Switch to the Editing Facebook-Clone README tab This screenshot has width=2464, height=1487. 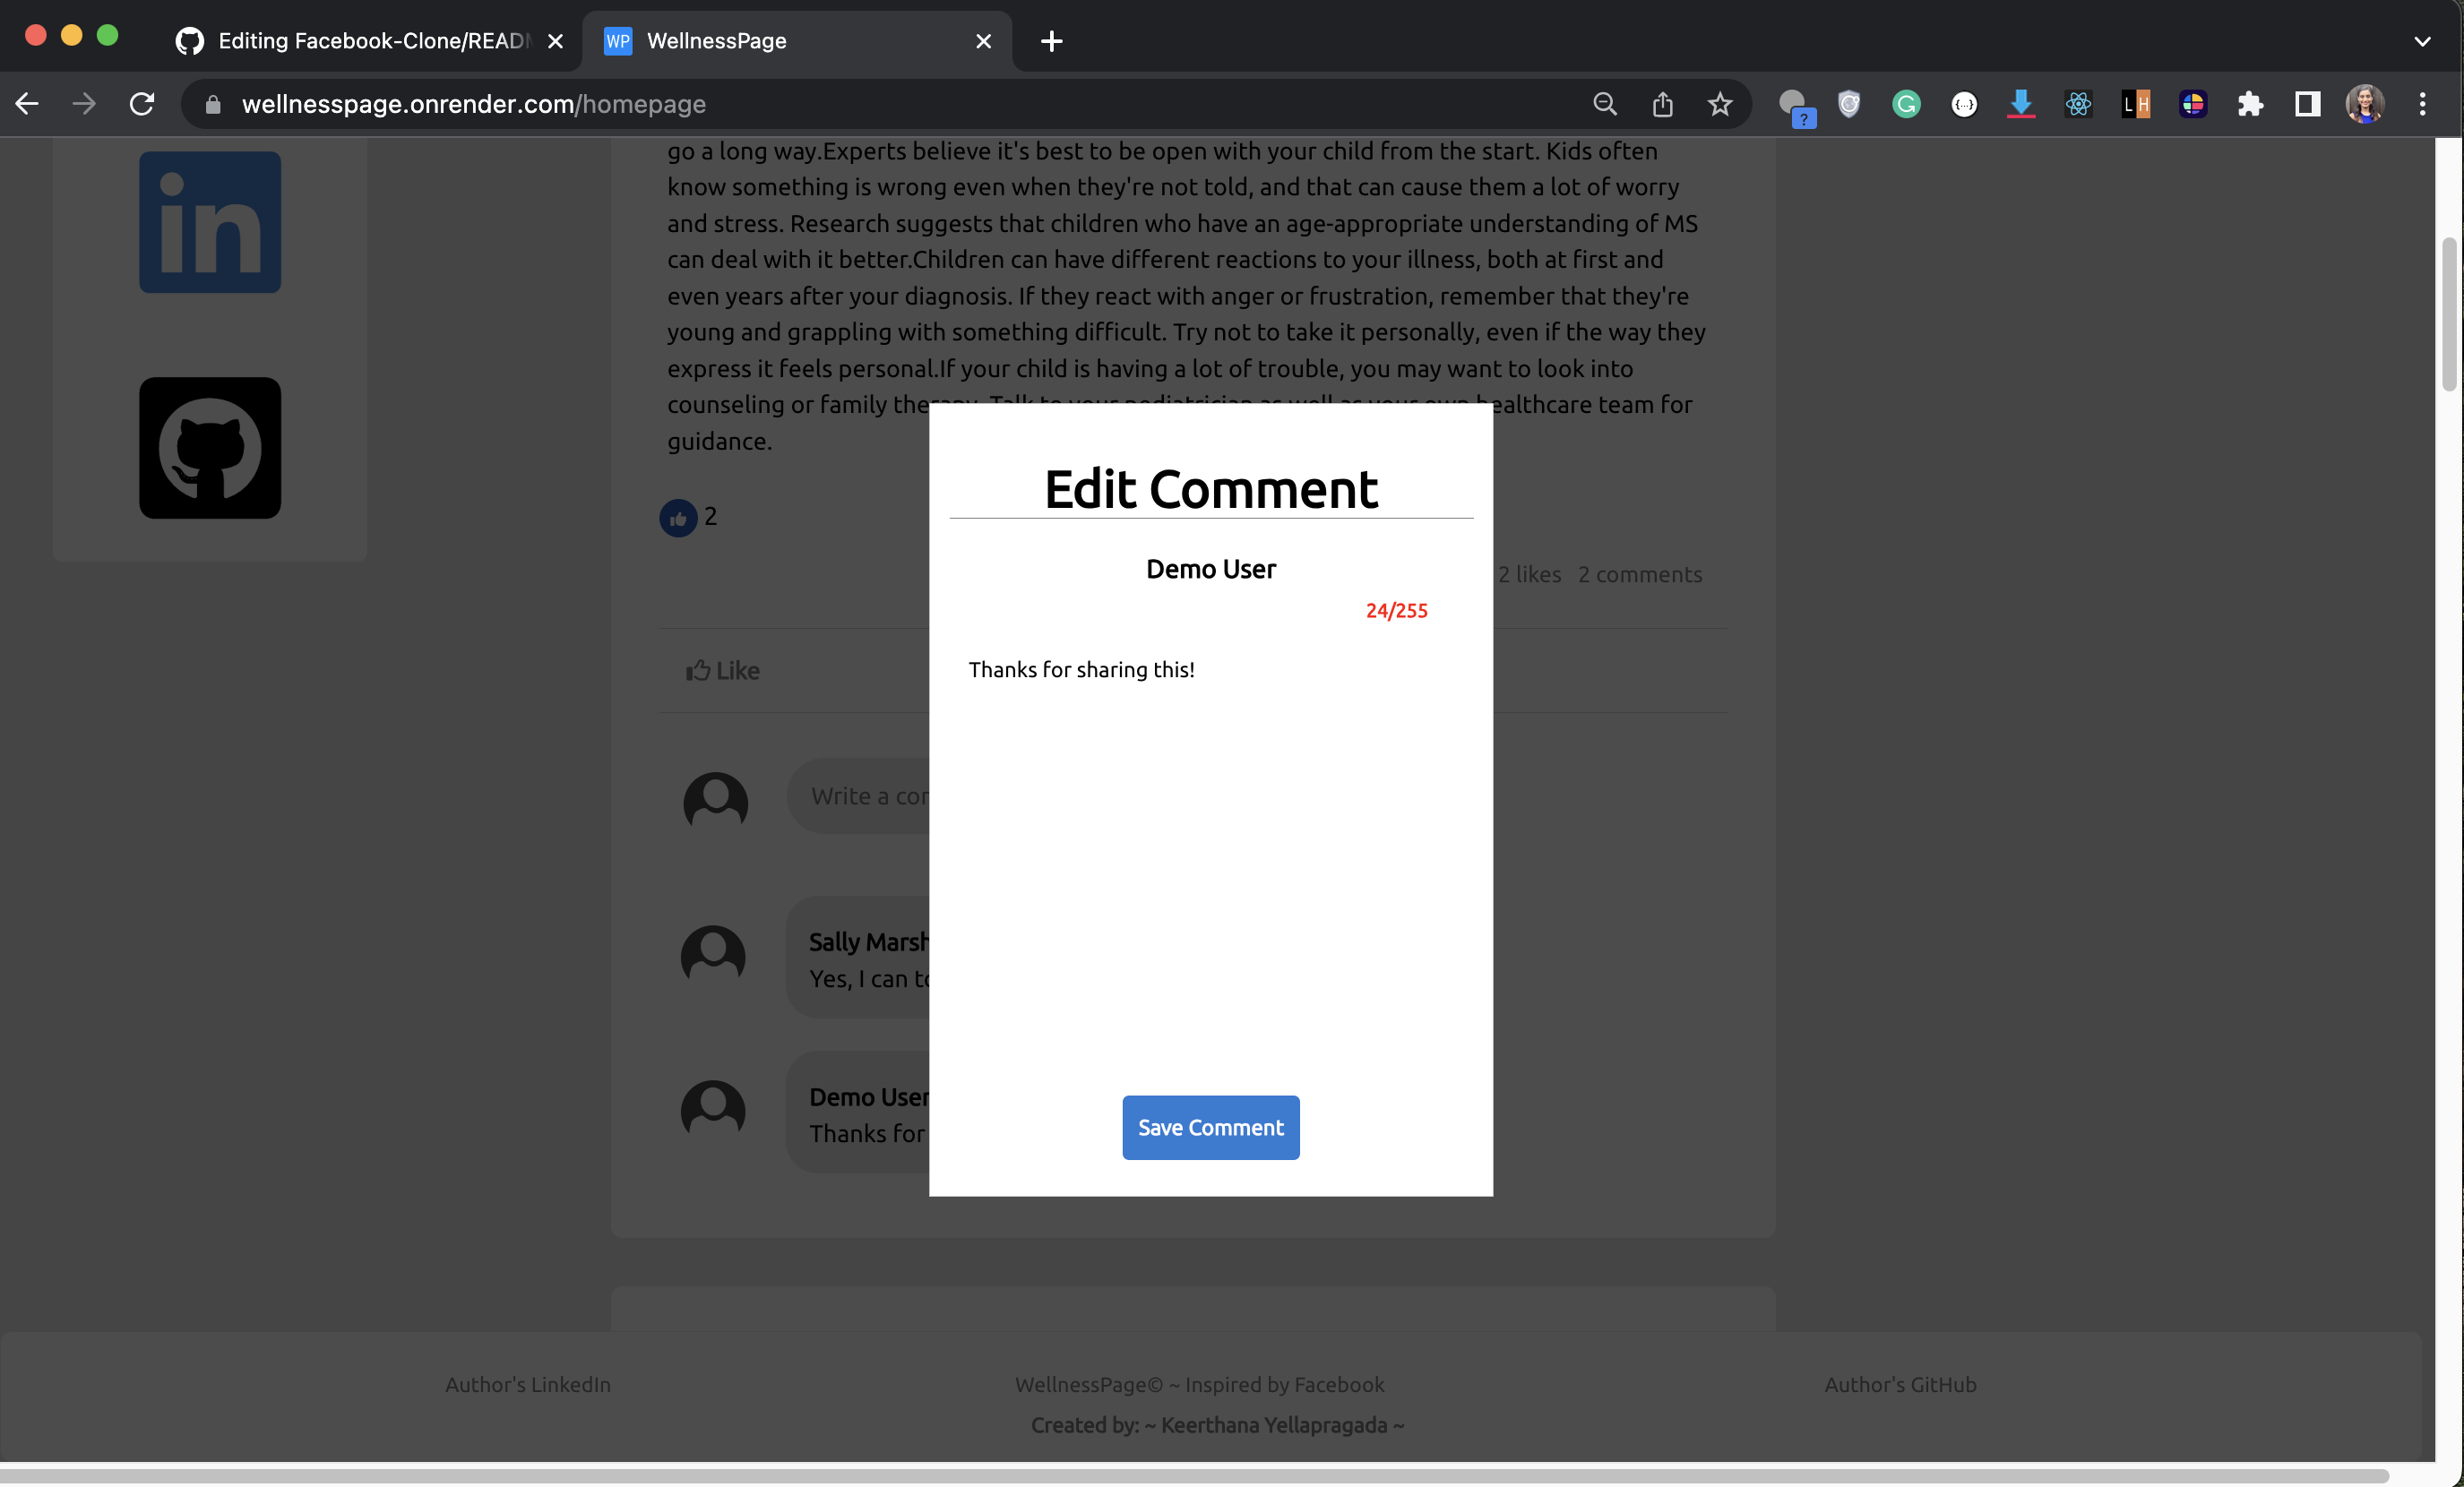pos(370,41)
